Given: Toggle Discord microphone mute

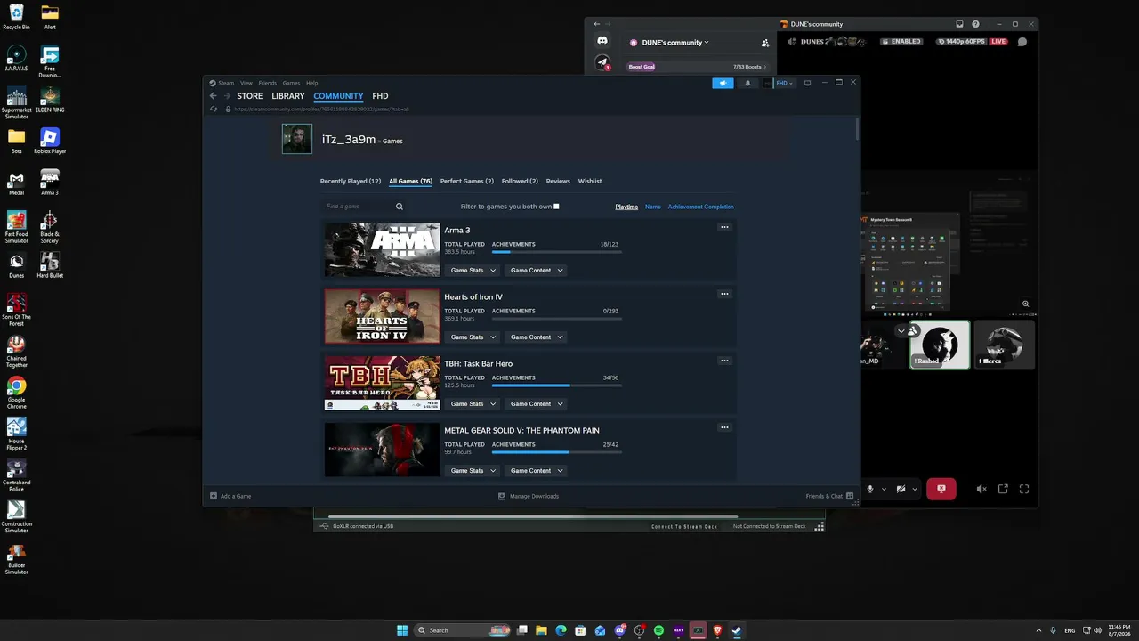Looking at the screenshot, I should pyautogui.click(x=870, y=489).
